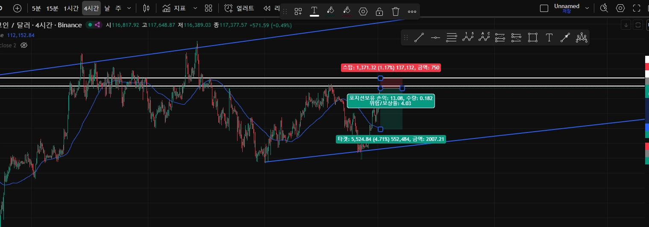Open the 지표 indicators dialog
The width and height of the screenshot is (649, 227).
[174, 8]
